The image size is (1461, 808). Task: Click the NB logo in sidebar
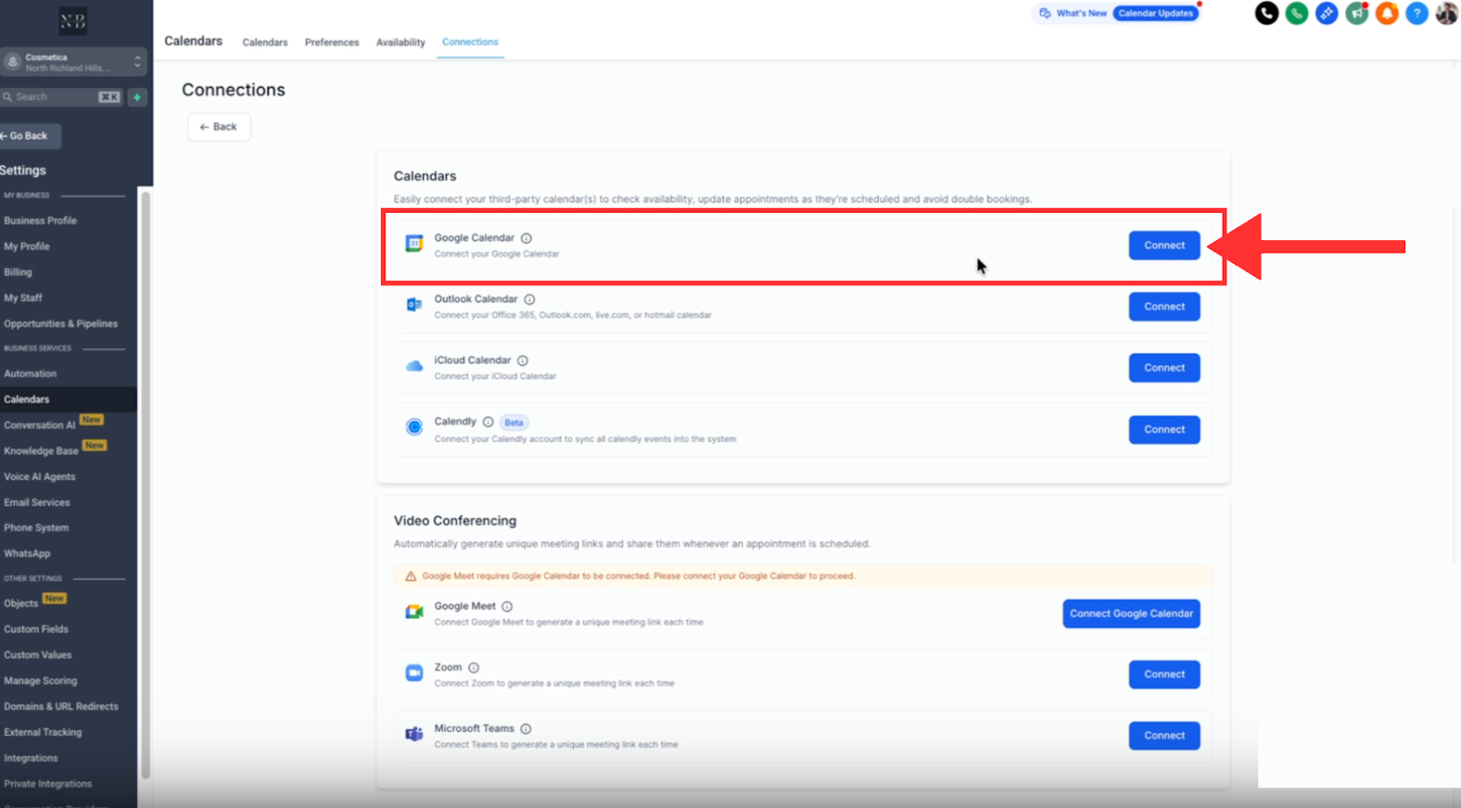coord(73,22)
